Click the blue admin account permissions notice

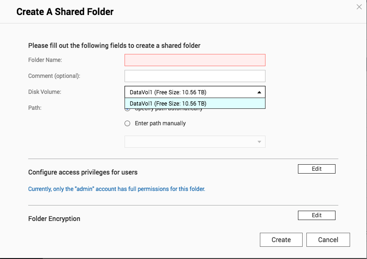(117, 189)
